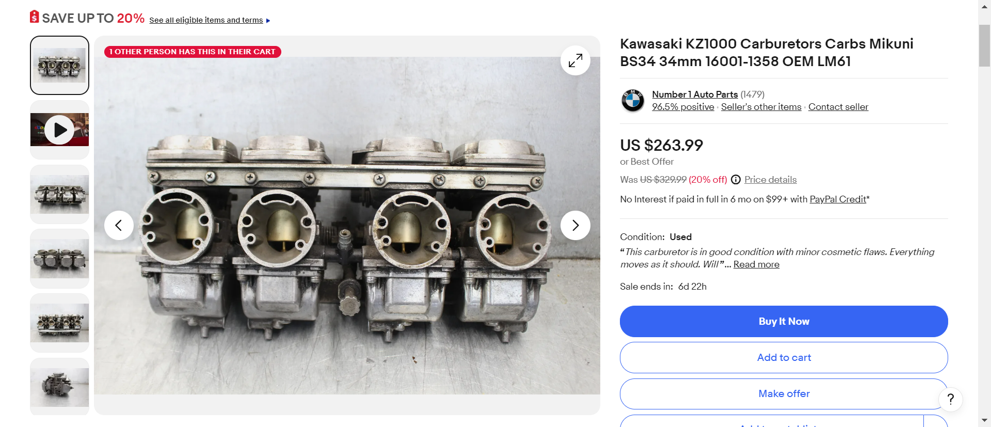Select the first carburetor thumbnail
Screen dimensions: 991x427
click(x=59, y=65)
